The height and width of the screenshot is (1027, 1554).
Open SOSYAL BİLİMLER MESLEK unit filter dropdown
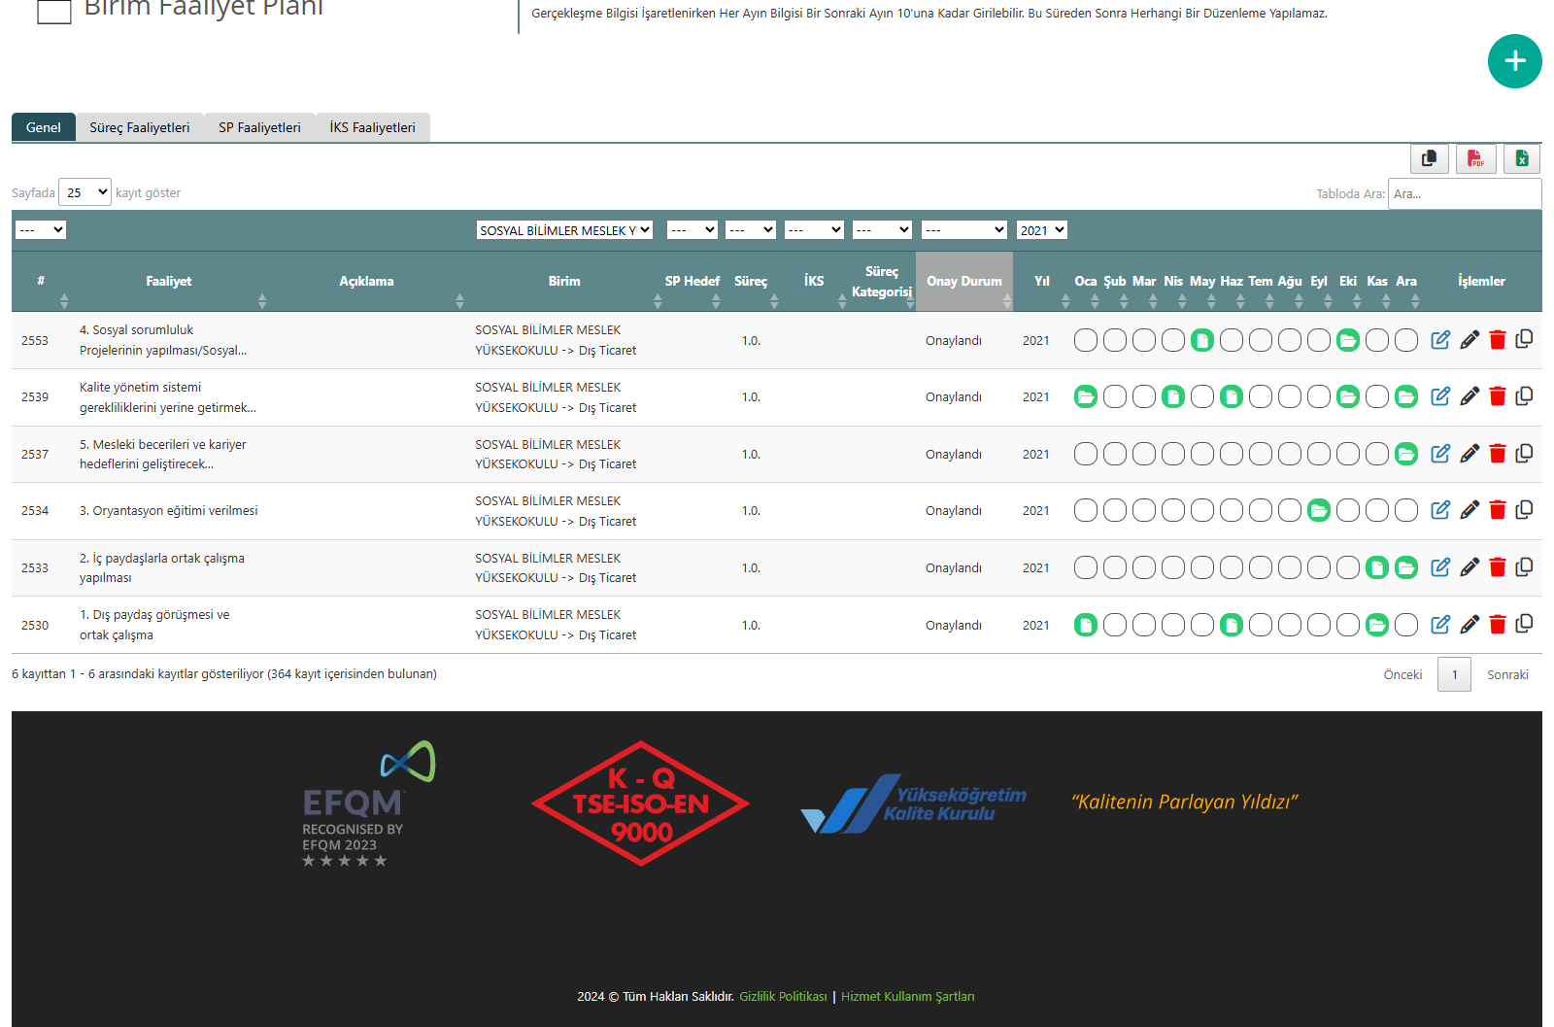[563, 230]
